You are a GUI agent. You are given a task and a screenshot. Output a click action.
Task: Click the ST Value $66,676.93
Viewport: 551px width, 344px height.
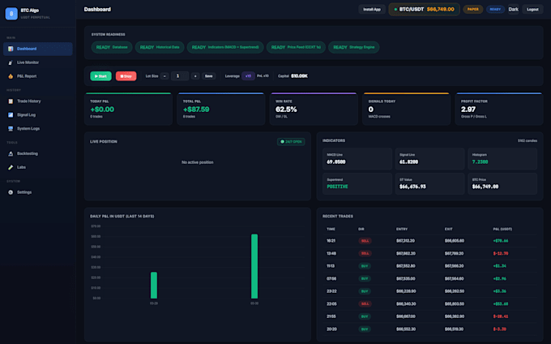tap(412, 187)
